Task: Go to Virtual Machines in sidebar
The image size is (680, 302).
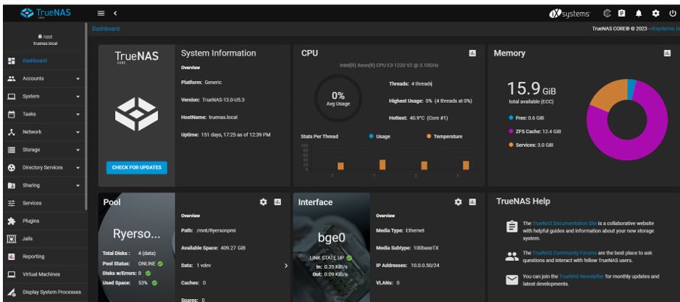Action: click(47, 274)
